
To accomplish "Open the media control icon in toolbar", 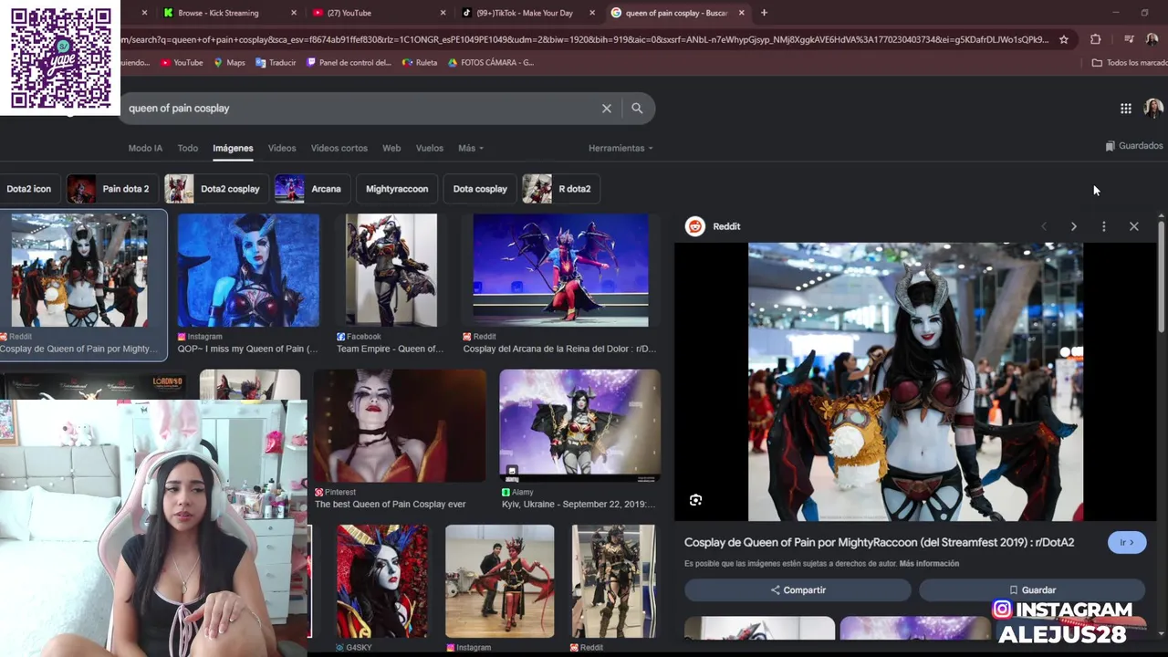I will pyautogui.click(x=1129, y=39).
